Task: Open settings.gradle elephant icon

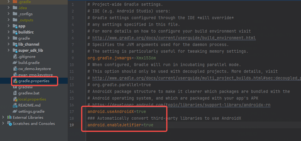Action: [x=15, y=111]
